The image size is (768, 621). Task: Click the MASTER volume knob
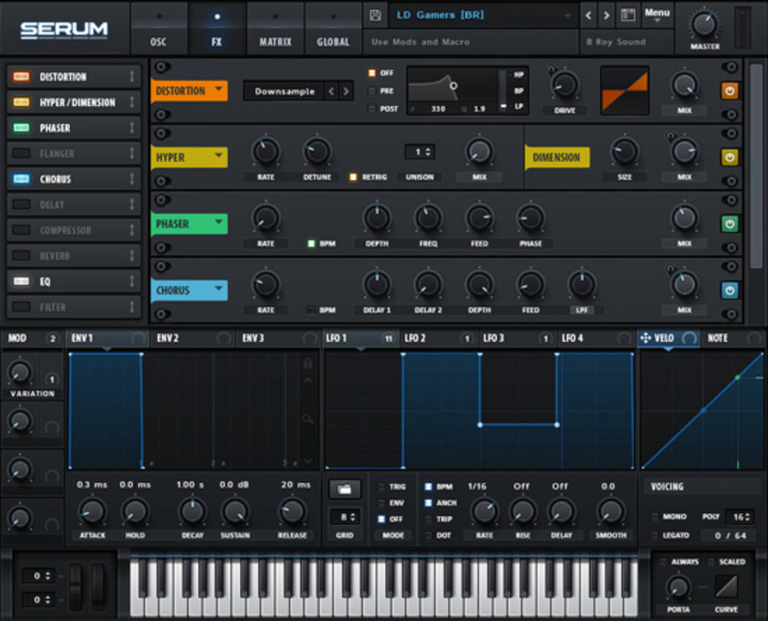[704, 25]
